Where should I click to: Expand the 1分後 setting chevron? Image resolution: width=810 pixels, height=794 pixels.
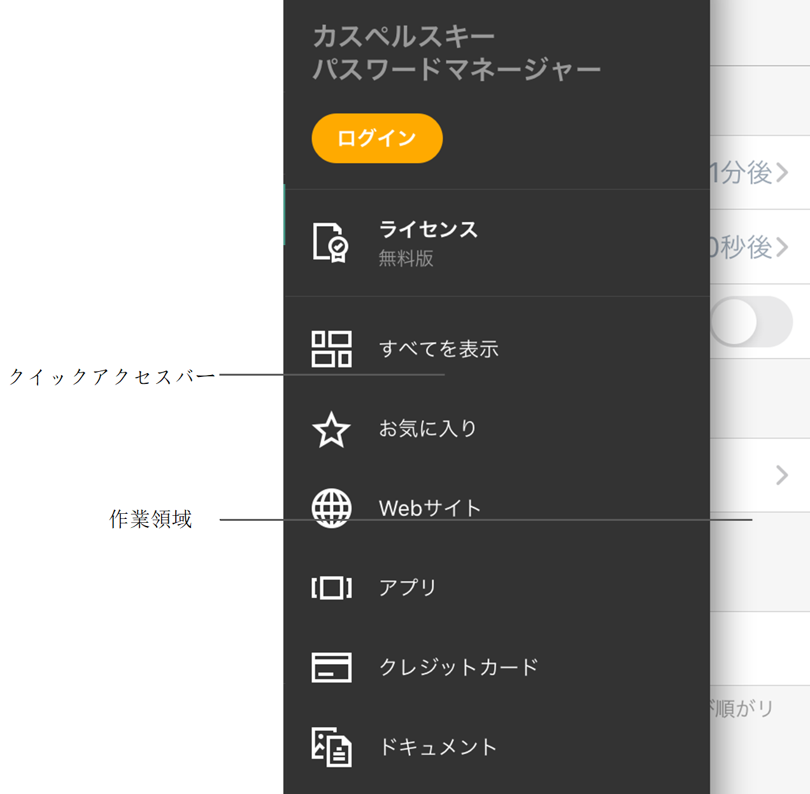click(782, 173)
